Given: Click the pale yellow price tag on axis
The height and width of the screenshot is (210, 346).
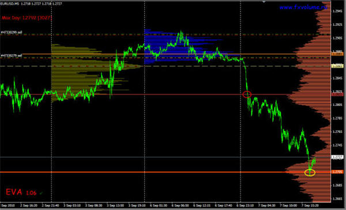Looking at the screenshot, I should [x=337, y=66].
